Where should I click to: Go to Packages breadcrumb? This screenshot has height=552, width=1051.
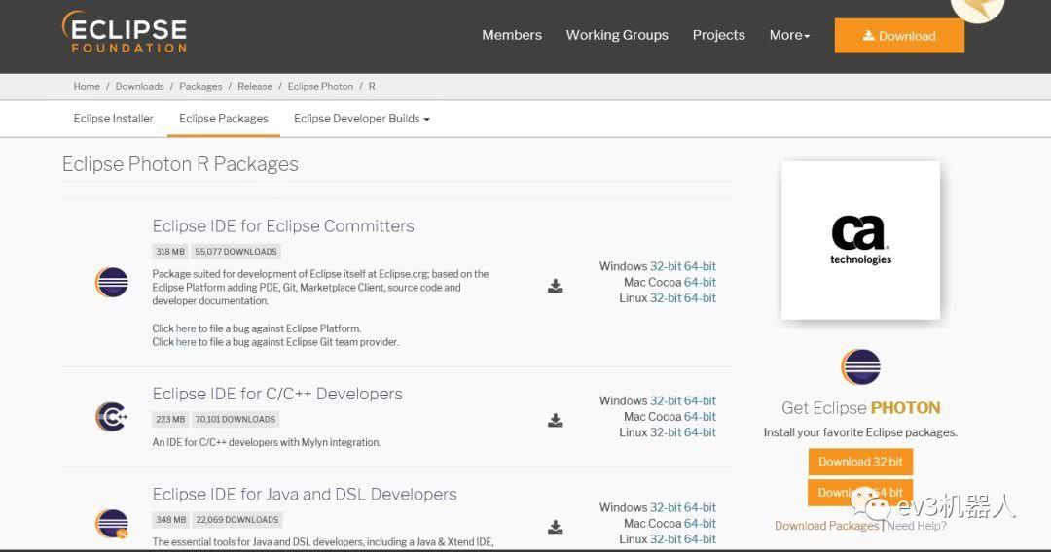(200, 86)
